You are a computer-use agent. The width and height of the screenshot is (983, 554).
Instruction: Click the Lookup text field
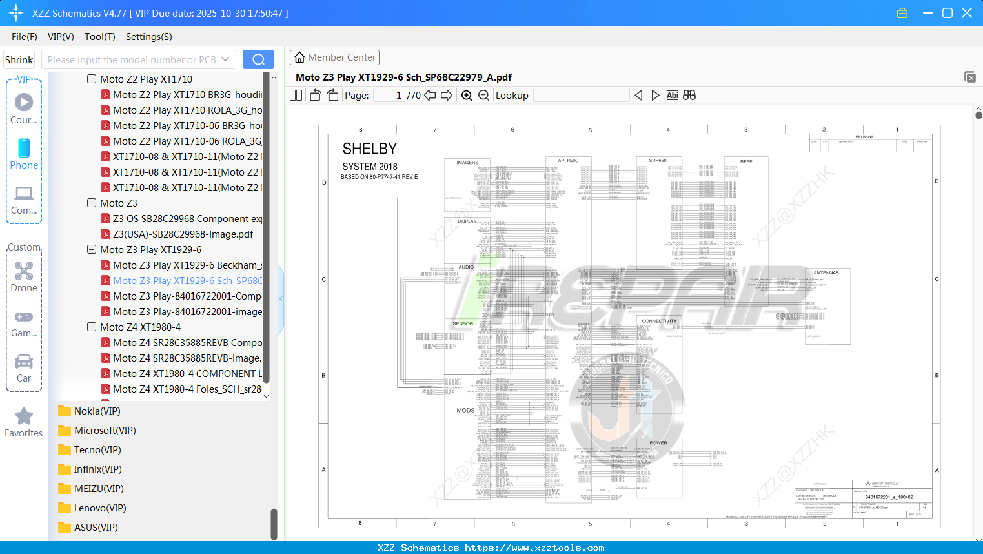coord(581,96)
